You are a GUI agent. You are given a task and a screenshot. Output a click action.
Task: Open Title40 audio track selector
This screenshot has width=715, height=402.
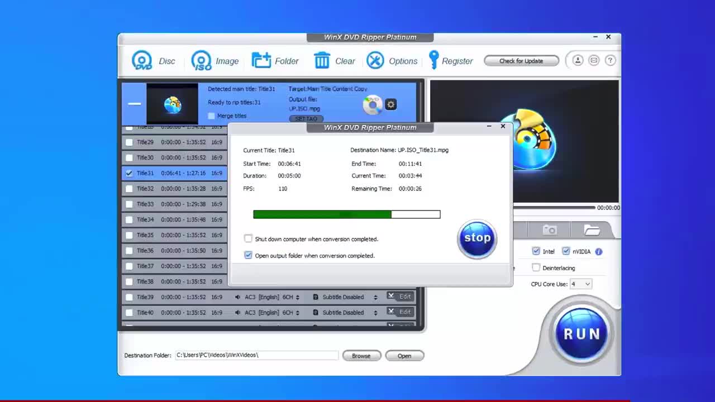[x=297, y=313]
